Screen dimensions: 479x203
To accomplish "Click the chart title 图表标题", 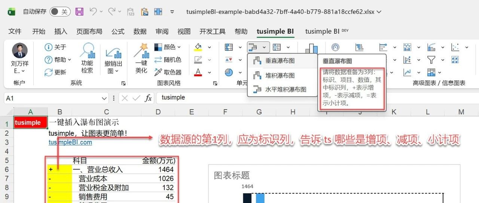I will [x=232, y=175].
